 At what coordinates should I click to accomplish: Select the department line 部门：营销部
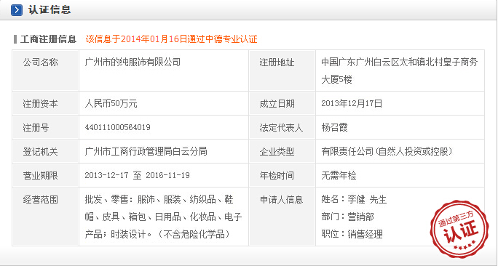coord(347,217)
